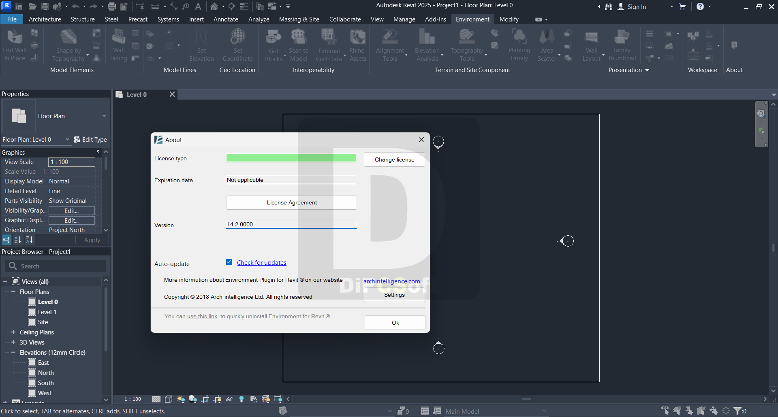Toggle Reveal Constraints in view control bar

click(x=278, y=399)
